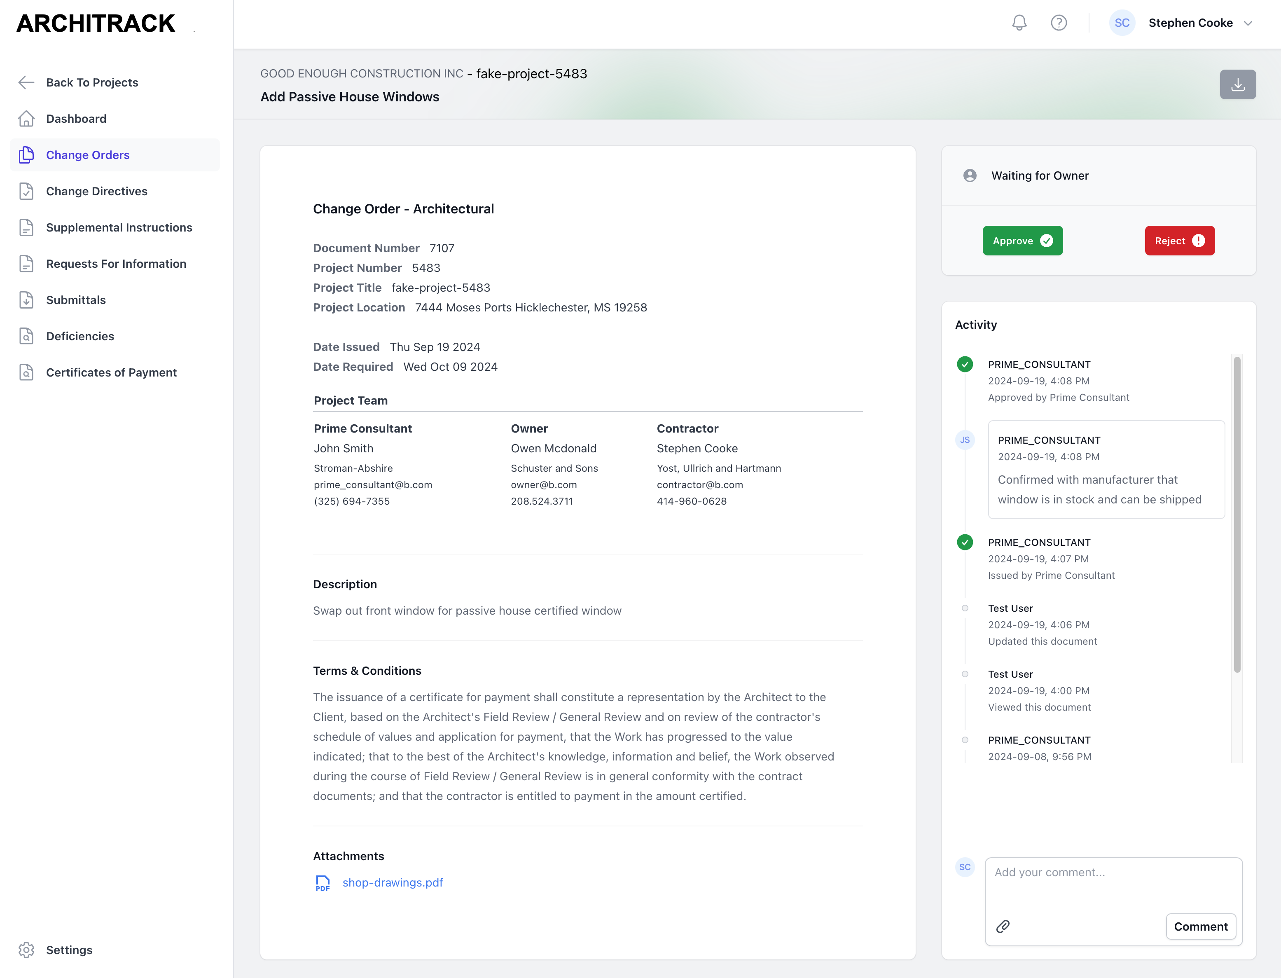Click the Change Directives document icon
This screenshot has height=978, width=1281.
26,191
